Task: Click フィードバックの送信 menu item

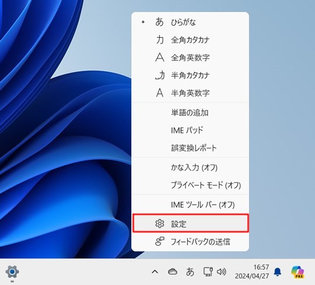Action: pos(190,241)
